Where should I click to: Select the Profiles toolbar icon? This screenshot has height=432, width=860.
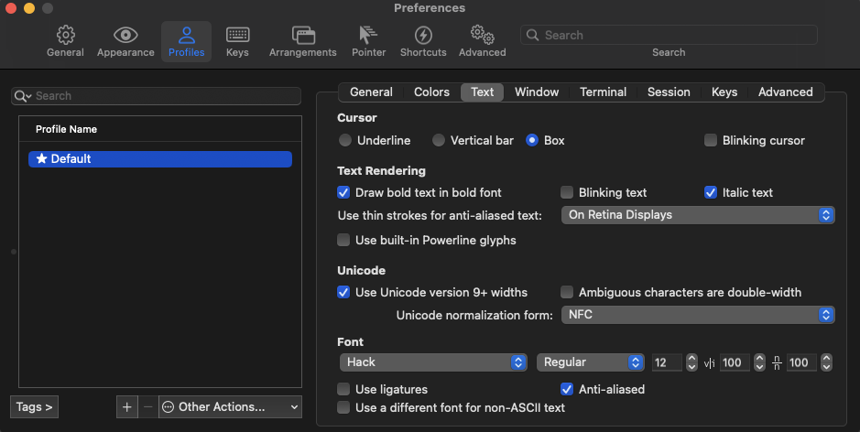tap(187, 42)
